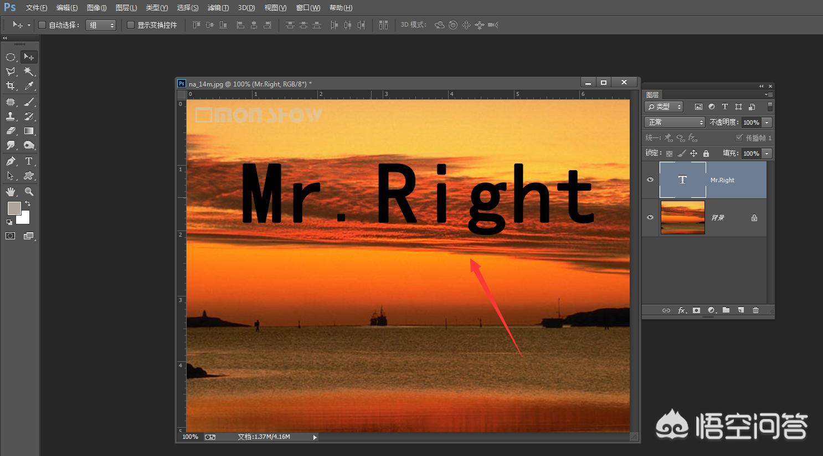Select the Pen tool
The width and height of the screenshot is (823, 456).
click(11, 161)
